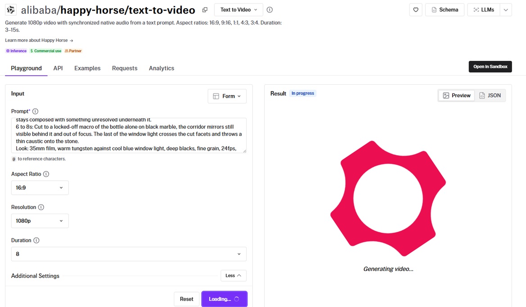Open the 1080p Resolution dropdown

point(40,221)
